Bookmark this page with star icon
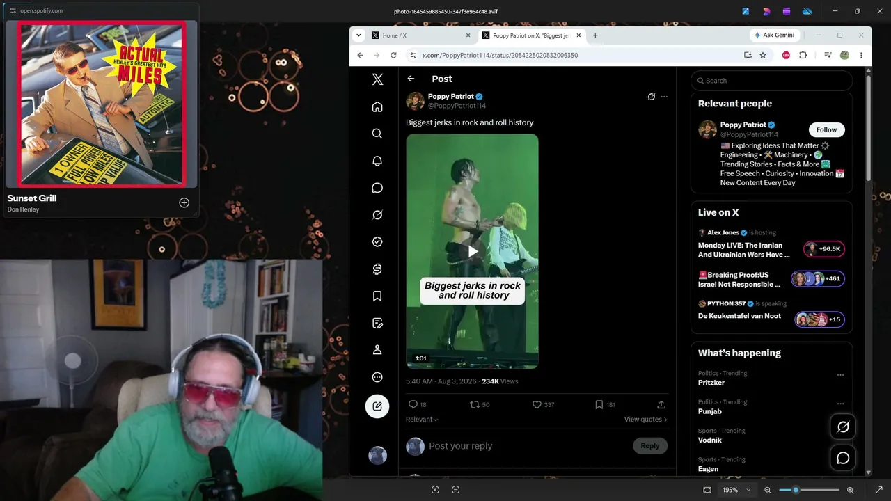891x501 pixels. pyautogui.click(x=763, y=55)
